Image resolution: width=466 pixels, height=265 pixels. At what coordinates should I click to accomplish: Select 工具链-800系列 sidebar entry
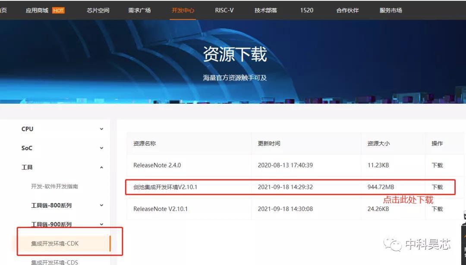click(x=51, y=205)
